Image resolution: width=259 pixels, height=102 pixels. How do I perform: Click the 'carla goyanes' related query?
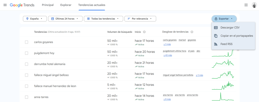point(170,40)
